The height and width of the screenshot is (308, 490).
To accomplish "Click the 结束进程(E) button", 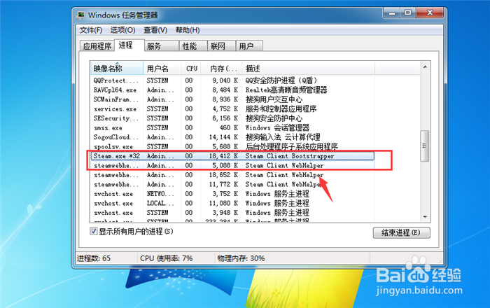I will [x=401, y=232].
